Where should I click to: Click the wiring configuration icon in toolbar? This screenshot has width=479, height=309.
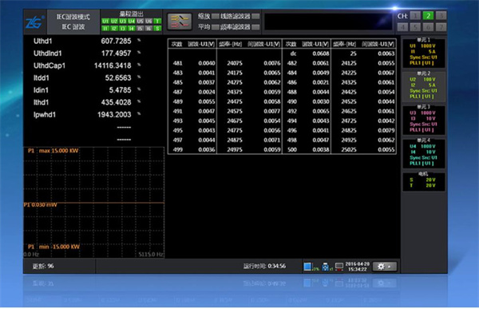180,21
